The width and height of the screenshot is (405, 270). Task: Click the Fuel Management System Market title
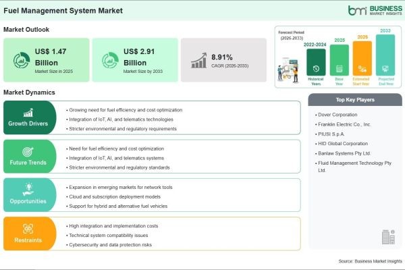point(63,11)
